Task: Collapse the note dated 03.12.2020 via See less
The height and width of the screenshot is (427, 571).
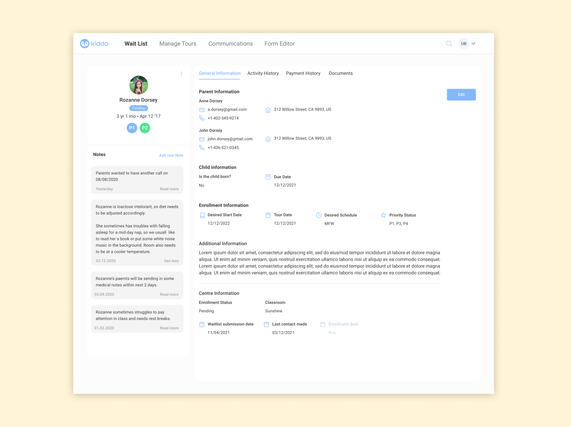Action: point(171,261)
